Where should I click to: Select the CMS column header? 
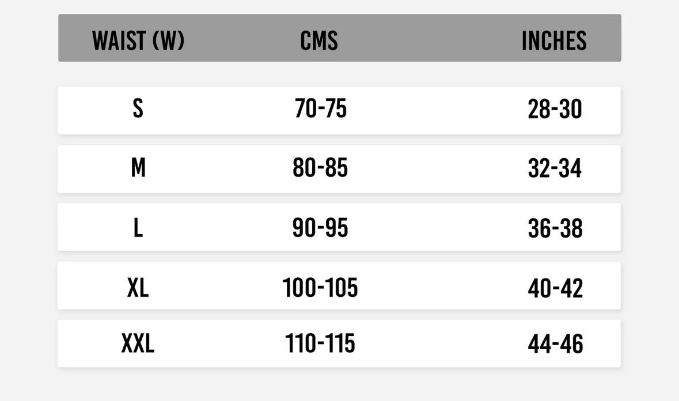click(x=319, y=40)
